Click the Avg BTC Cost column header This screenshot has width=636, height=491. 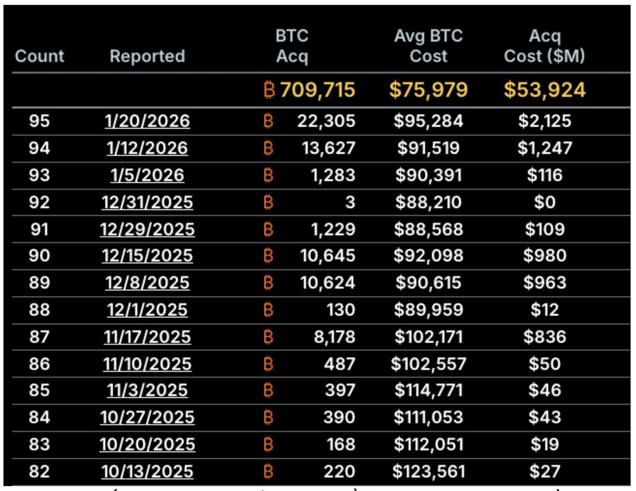click(x=428, y=46)
